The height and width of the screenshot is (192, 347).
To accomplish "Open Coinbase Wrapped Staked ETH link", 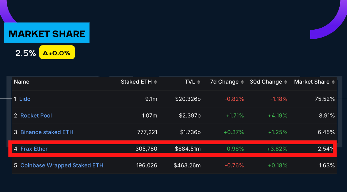I will coord(62,165).
